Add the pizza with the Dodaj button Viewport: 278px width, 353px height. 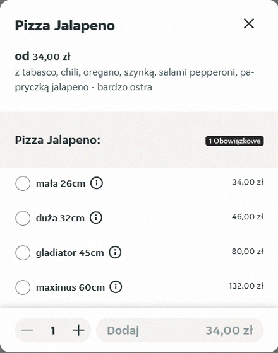click(x=180, y=330)
